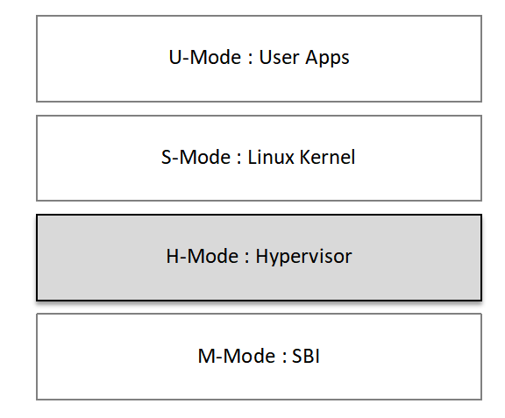Click the colon in 'M-Mode : SBI'

[x=284, y=358]
